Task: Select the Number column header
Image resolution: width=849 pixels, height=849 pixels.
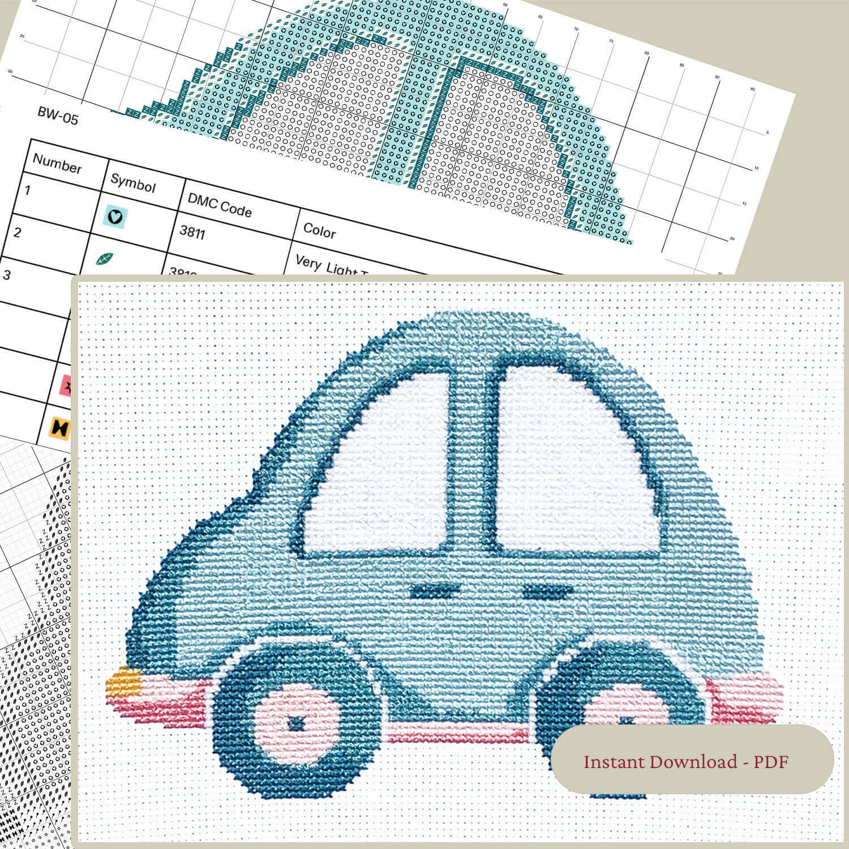Action: (x=57, y=165)
